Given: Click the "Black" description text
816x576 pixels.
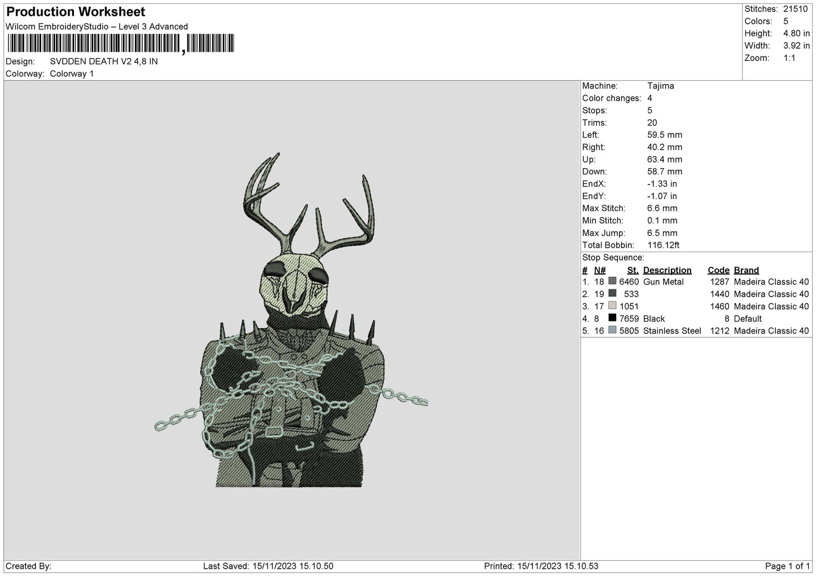Looking at the screenshot, I should pyautogui.click(x=654, y=319).
